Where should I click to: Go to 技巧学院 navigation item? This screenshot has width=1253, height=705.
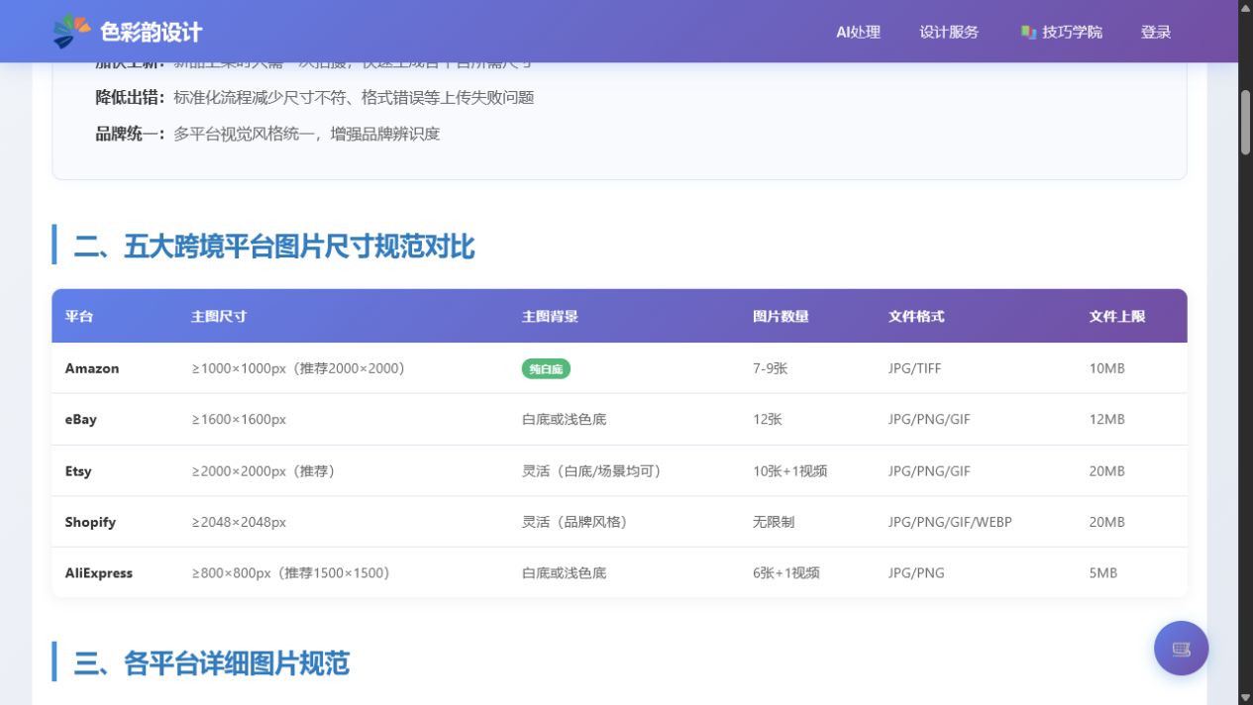tap(1062, 32)
